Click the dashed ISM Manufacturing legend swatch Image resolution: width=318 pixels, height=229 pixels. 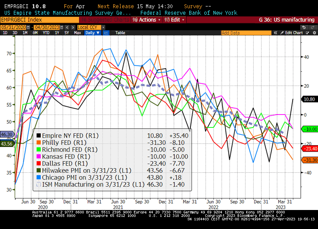click(x=38, y=184)
